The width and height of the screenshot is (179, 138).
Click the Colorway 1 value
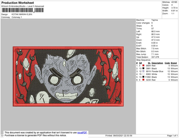pos(17,17)
